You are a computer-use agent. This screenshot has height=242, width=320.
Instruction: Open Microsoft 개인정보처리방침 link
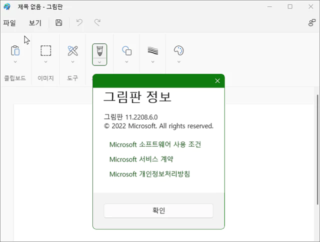point(149,174)
